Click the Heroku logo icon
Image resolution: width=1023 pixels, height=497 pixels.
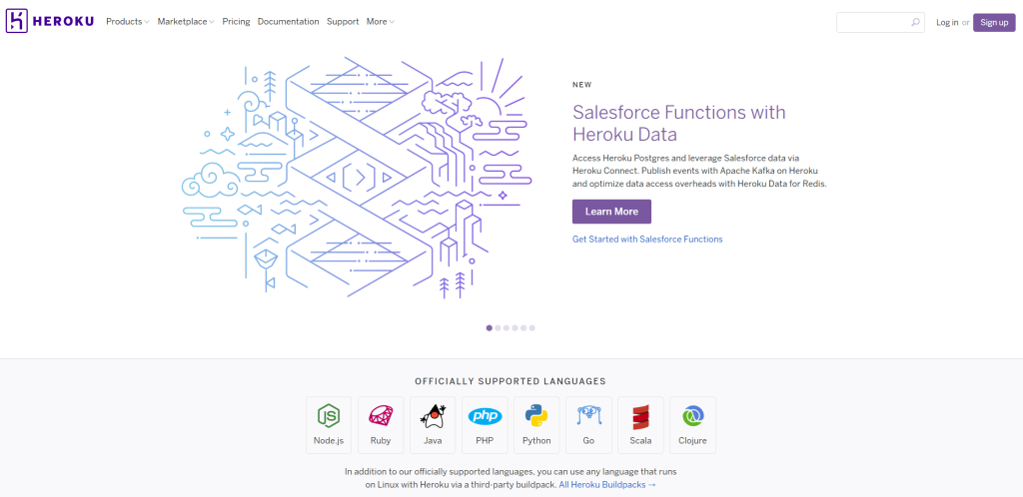17,21
